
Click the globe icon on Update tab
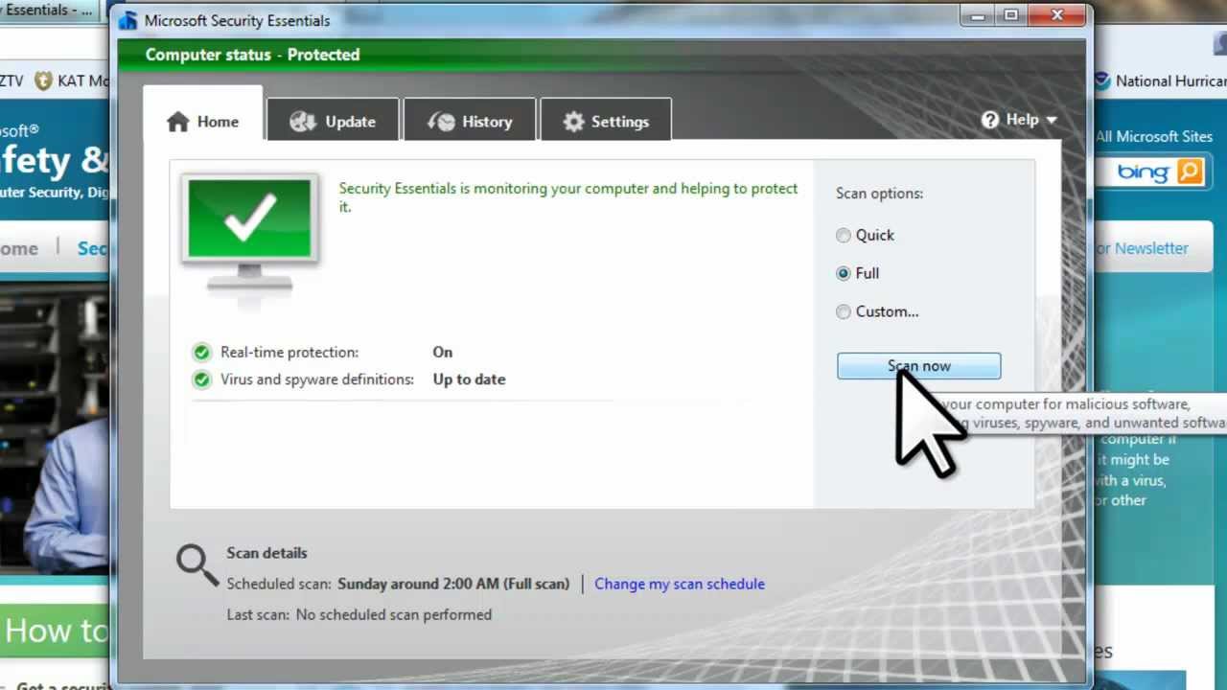(x=303, y=122)
